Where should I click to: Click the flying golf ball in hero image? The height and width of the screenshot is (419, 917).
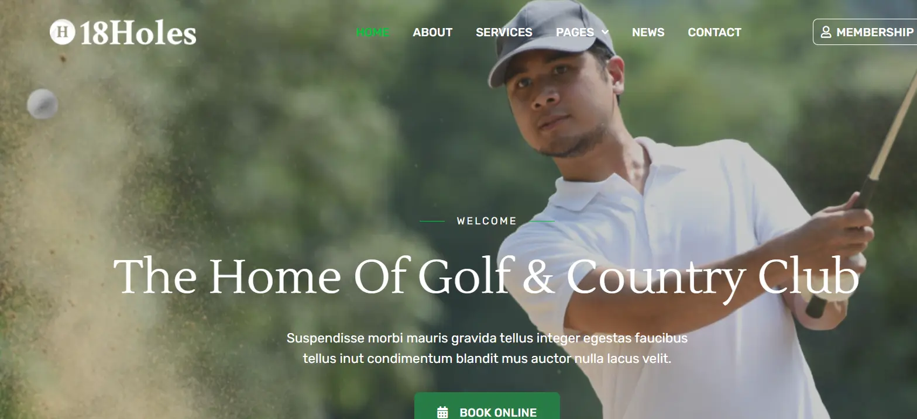pos(43,104)
